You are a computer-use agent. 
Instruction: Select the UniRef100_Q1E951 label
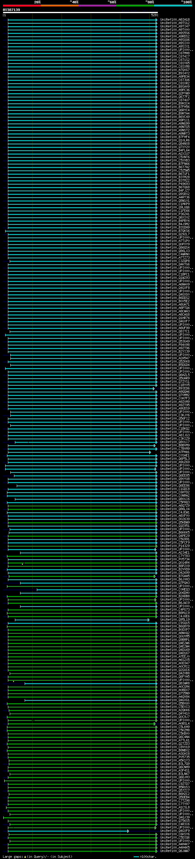[175, 526]
